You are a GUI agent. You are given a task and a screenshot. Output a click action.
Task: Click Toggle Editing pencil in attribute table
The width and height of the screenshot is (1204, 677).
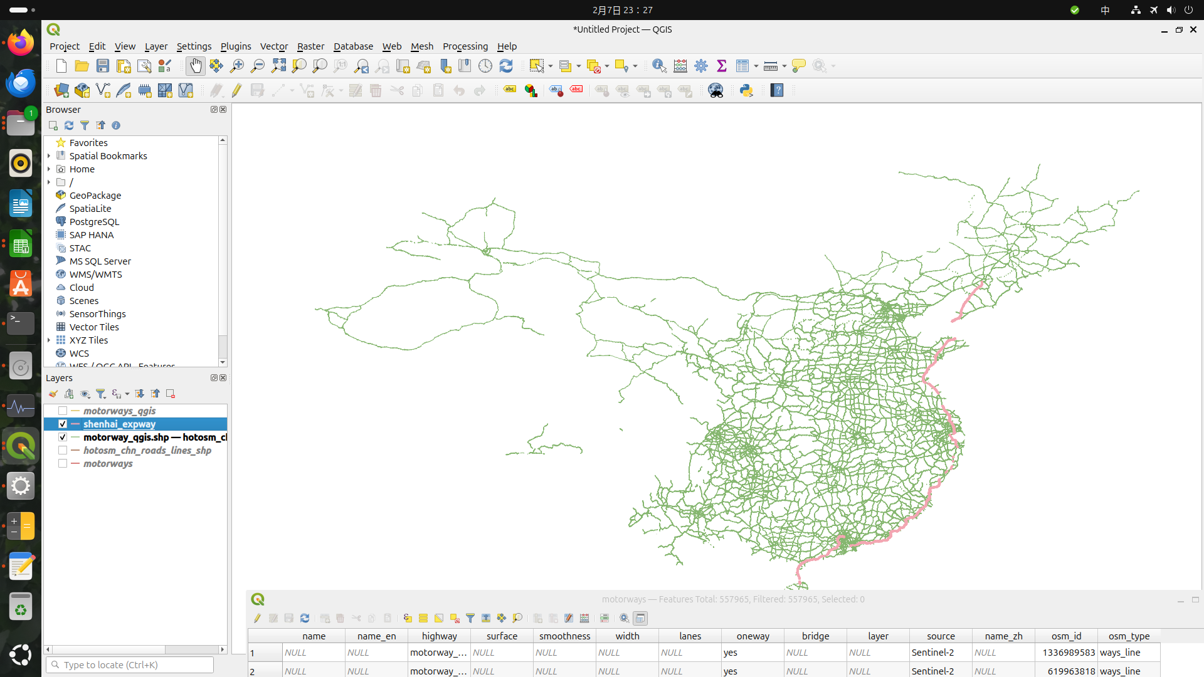[x=257, y=618]
